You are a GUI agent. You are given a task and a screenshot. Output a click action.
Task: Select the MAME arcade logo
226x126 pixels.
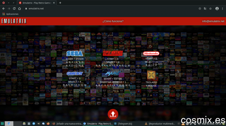point(113,73)
